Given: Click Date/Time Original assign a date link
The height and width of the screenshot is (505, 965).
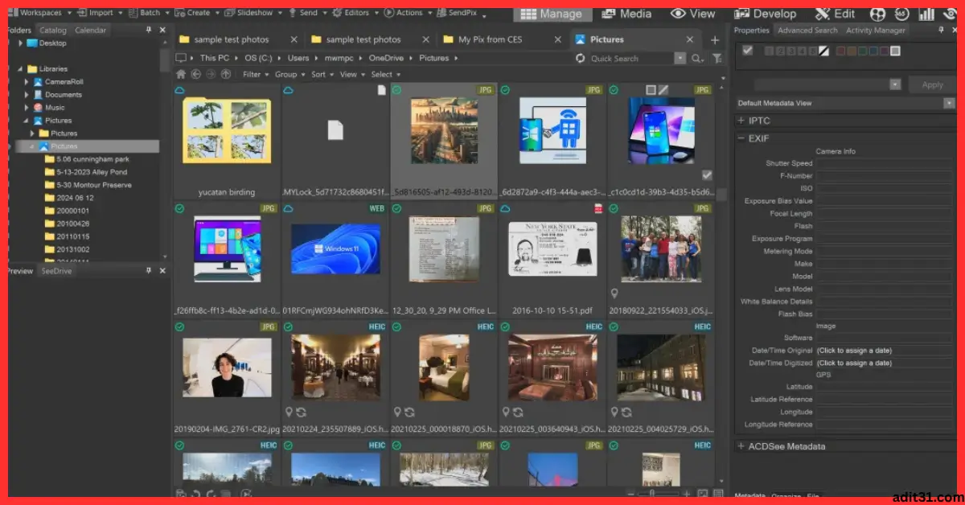Looking at the screenshot, I should pos(854,351).
